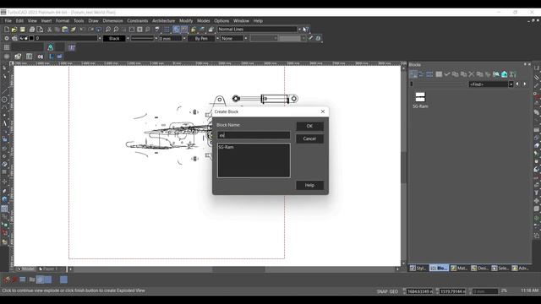Screen dimensions: 541x304
Task: Open the line pattern dropdown
Action: [x=156, y=39]
